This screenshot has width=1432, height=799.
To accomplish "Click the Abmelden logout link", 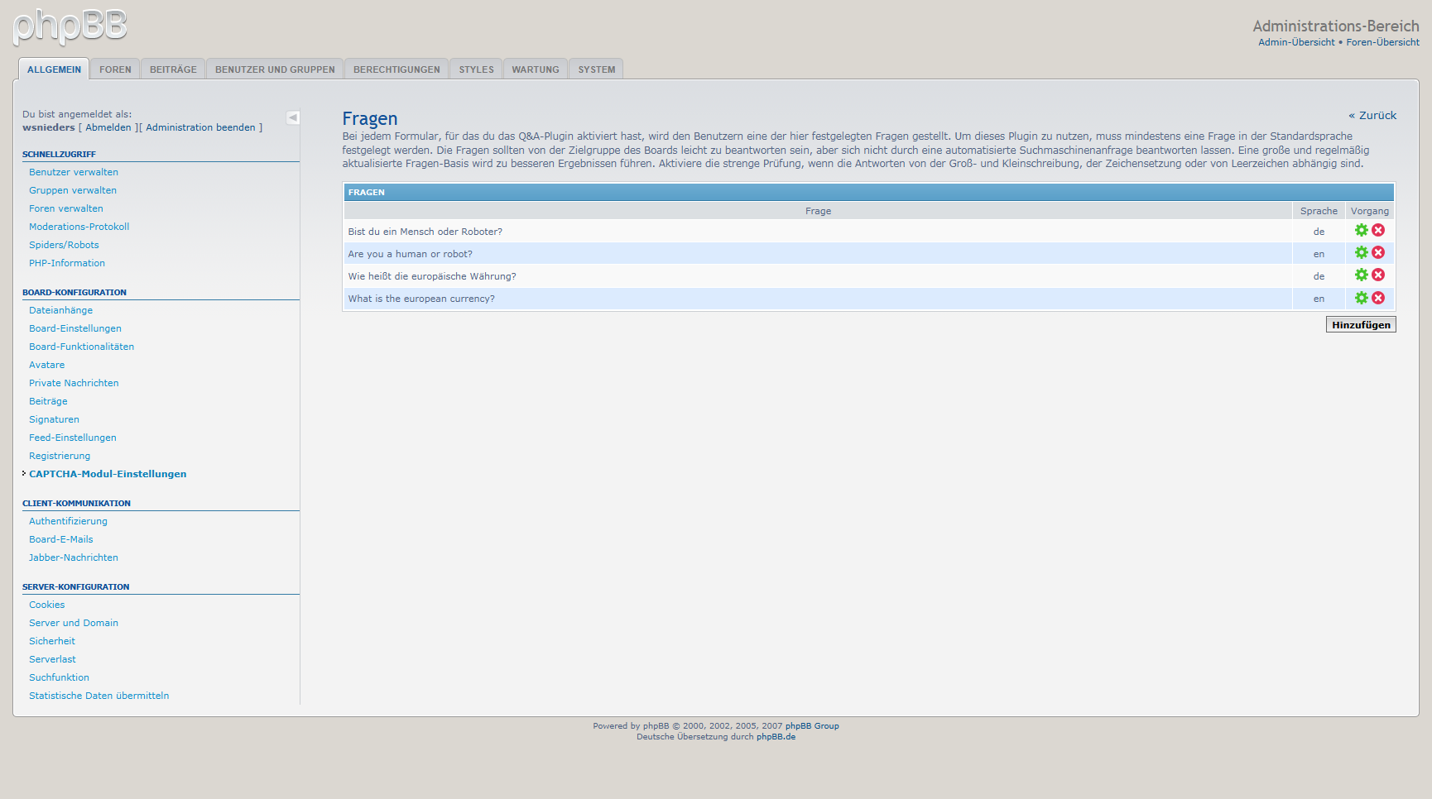I will click(x=108, y=127).
